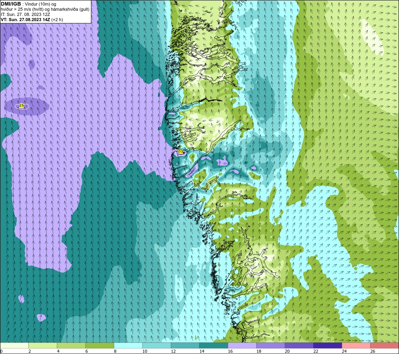The height and width of the screenshot is (354, 399).
Task: Select the 16–18 m/s light purple legend swatch
Action: pyautogui.click(x=242, y=345)
